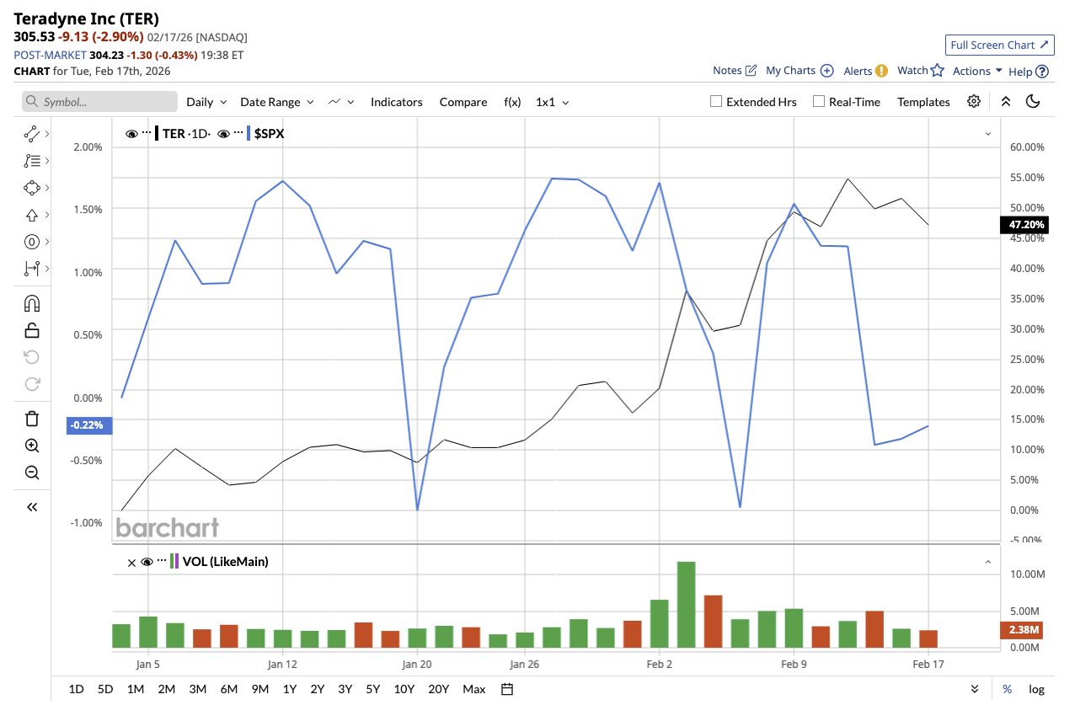The width and height of the screenshot is (1075, 721).
Task: Delete drawings with the trash icon
Action: click(x=32, y=419)
